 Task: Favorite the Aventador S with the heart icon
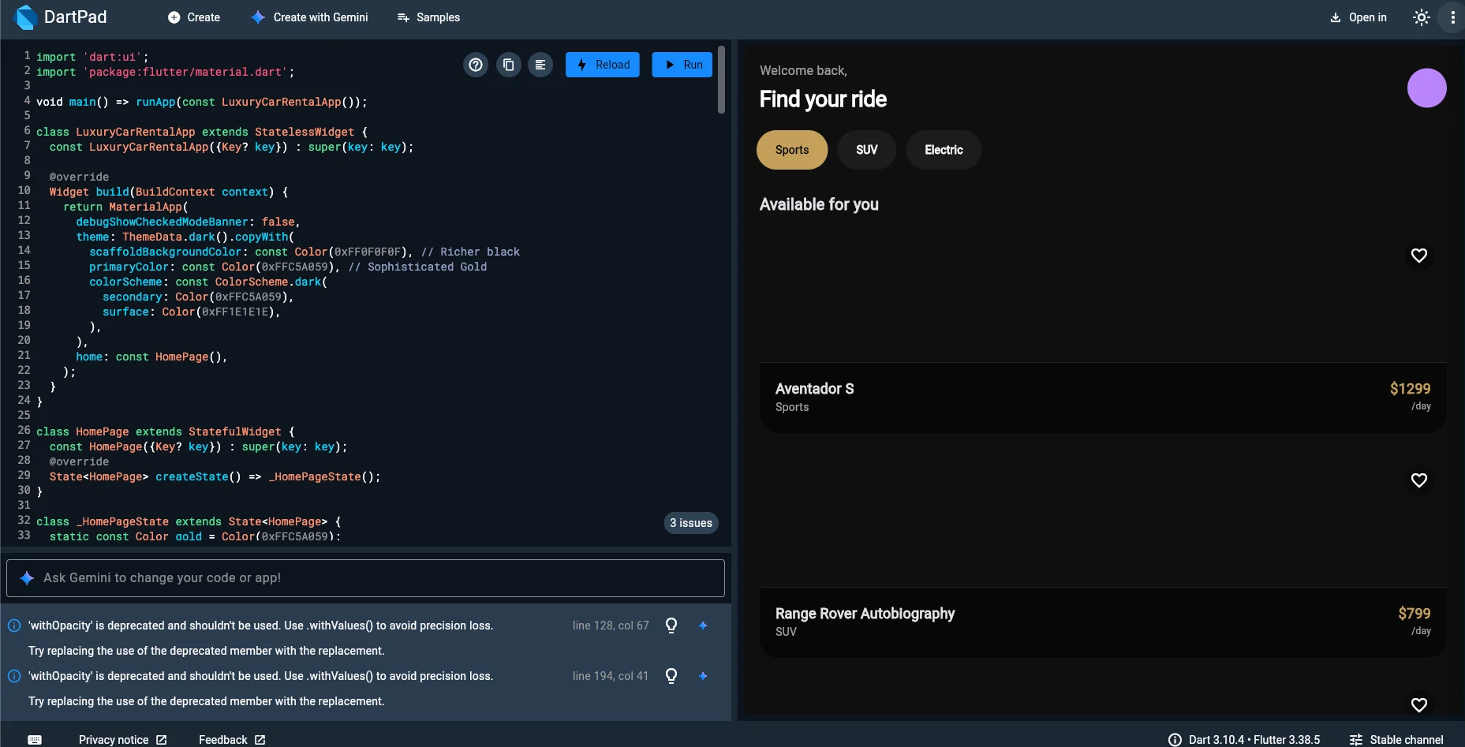1419,256
